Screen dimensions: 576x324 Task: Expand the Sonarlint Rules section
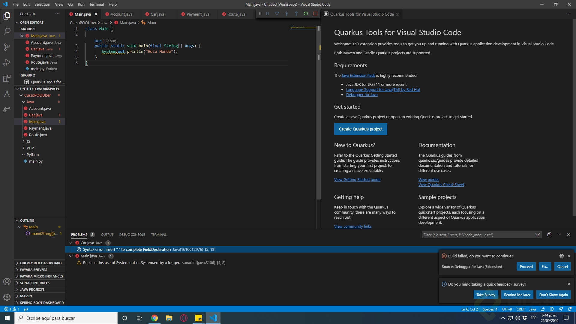pos(39,283)
